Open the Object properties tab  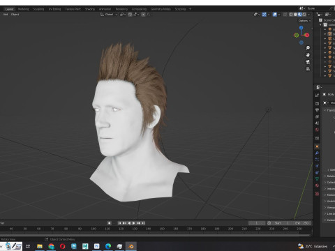coord(317,146)
